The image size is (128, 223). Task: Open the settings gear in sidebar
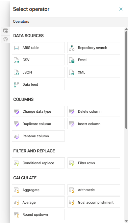coord(6,39)
